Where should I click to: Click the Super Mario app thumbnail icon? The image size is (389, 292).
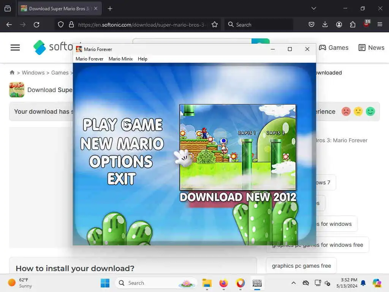pyautogui.click(x=17, y=90)
